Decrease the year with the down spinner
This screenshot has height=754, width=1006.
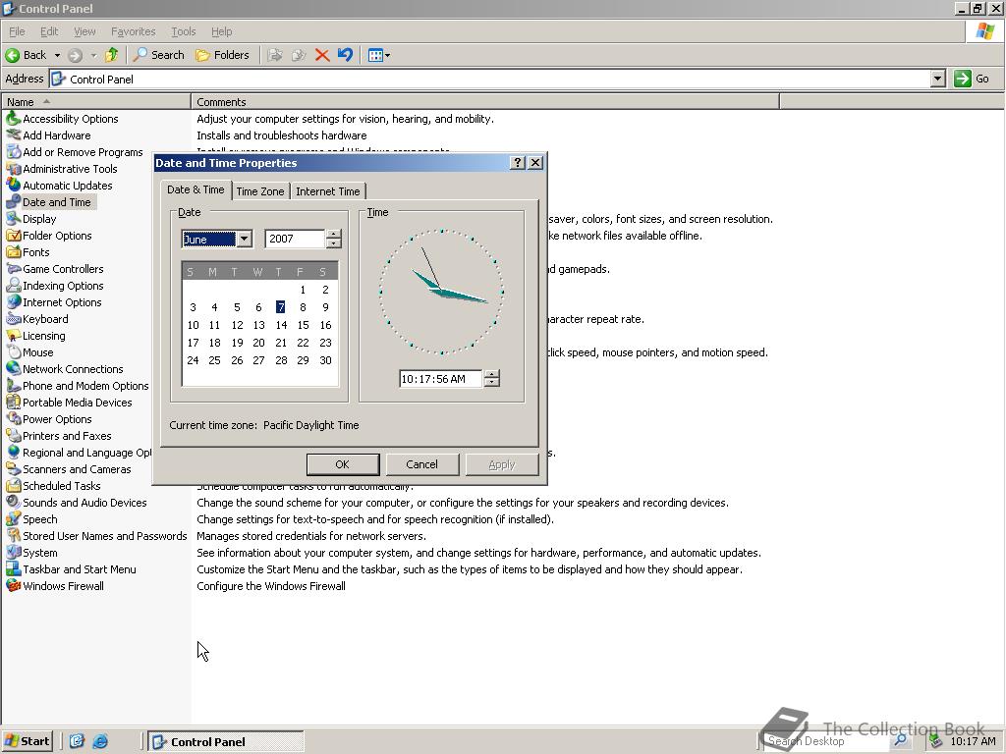[334, 243]
